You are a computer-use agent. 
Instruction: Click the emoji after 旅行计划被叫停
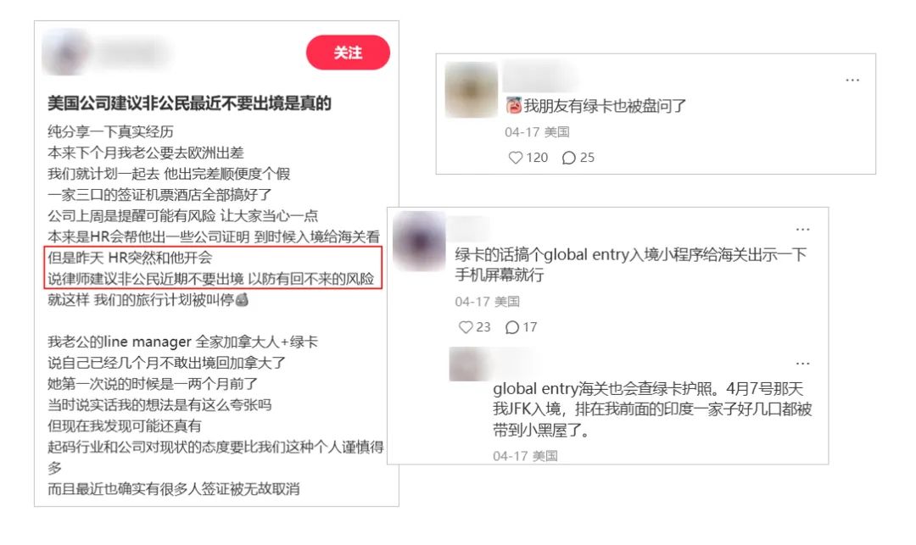(241, 300)
